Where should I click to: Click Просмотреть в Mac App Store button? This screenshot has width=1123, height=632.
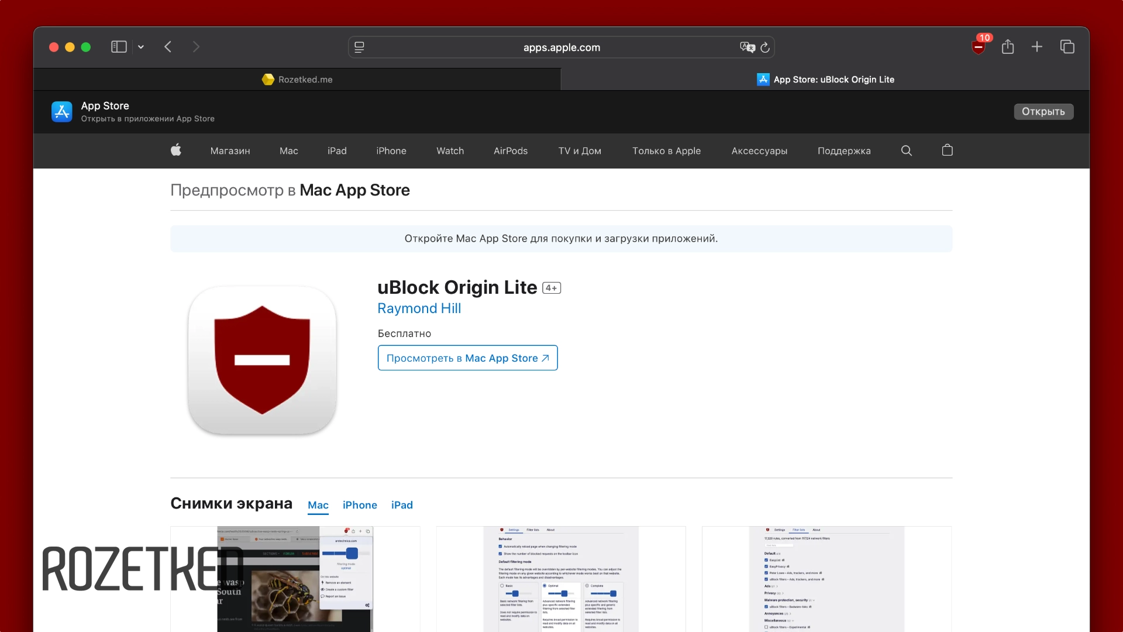[x=467, y=358]
